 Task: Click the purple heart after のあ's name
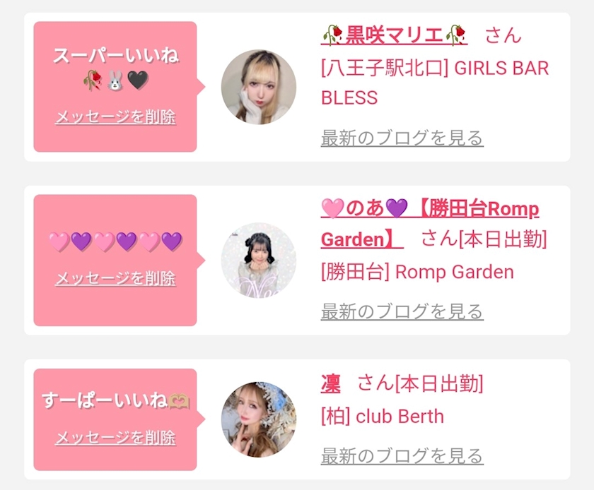pyautogui.click(x=397, y=209)
